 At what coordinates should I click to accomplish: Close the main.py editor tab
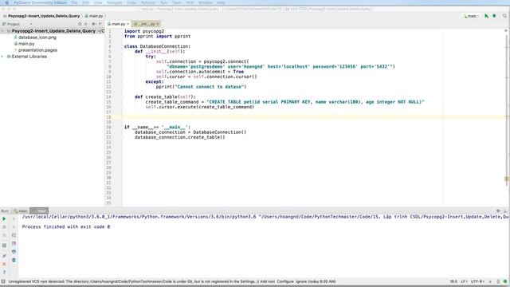[127, 24]
